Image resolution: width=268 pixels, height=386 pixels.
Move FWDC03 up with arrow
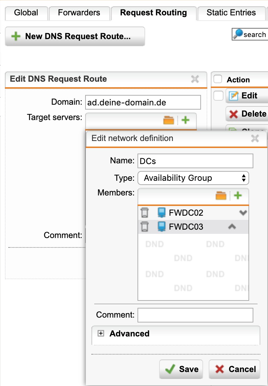[x=232, y=227]
